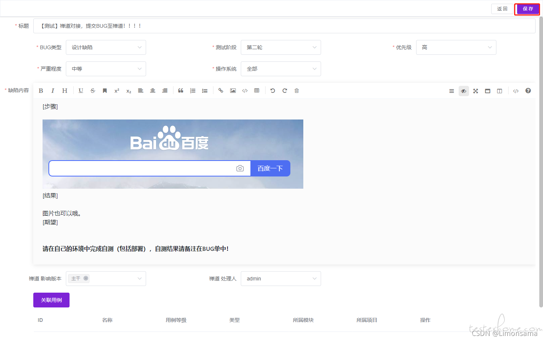Click the 操作 column header
The width and height of the screenshot is (543, 340).
[x=425, y=320]
